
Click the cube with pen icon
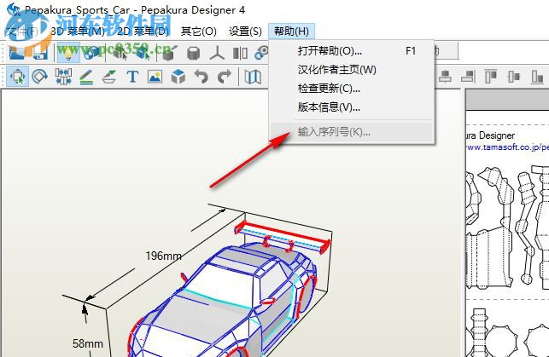(x=170, y=53)
